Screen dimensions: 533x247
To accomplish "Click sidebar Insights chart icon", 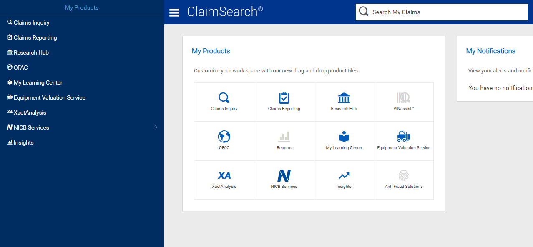I will pos(10,142).
